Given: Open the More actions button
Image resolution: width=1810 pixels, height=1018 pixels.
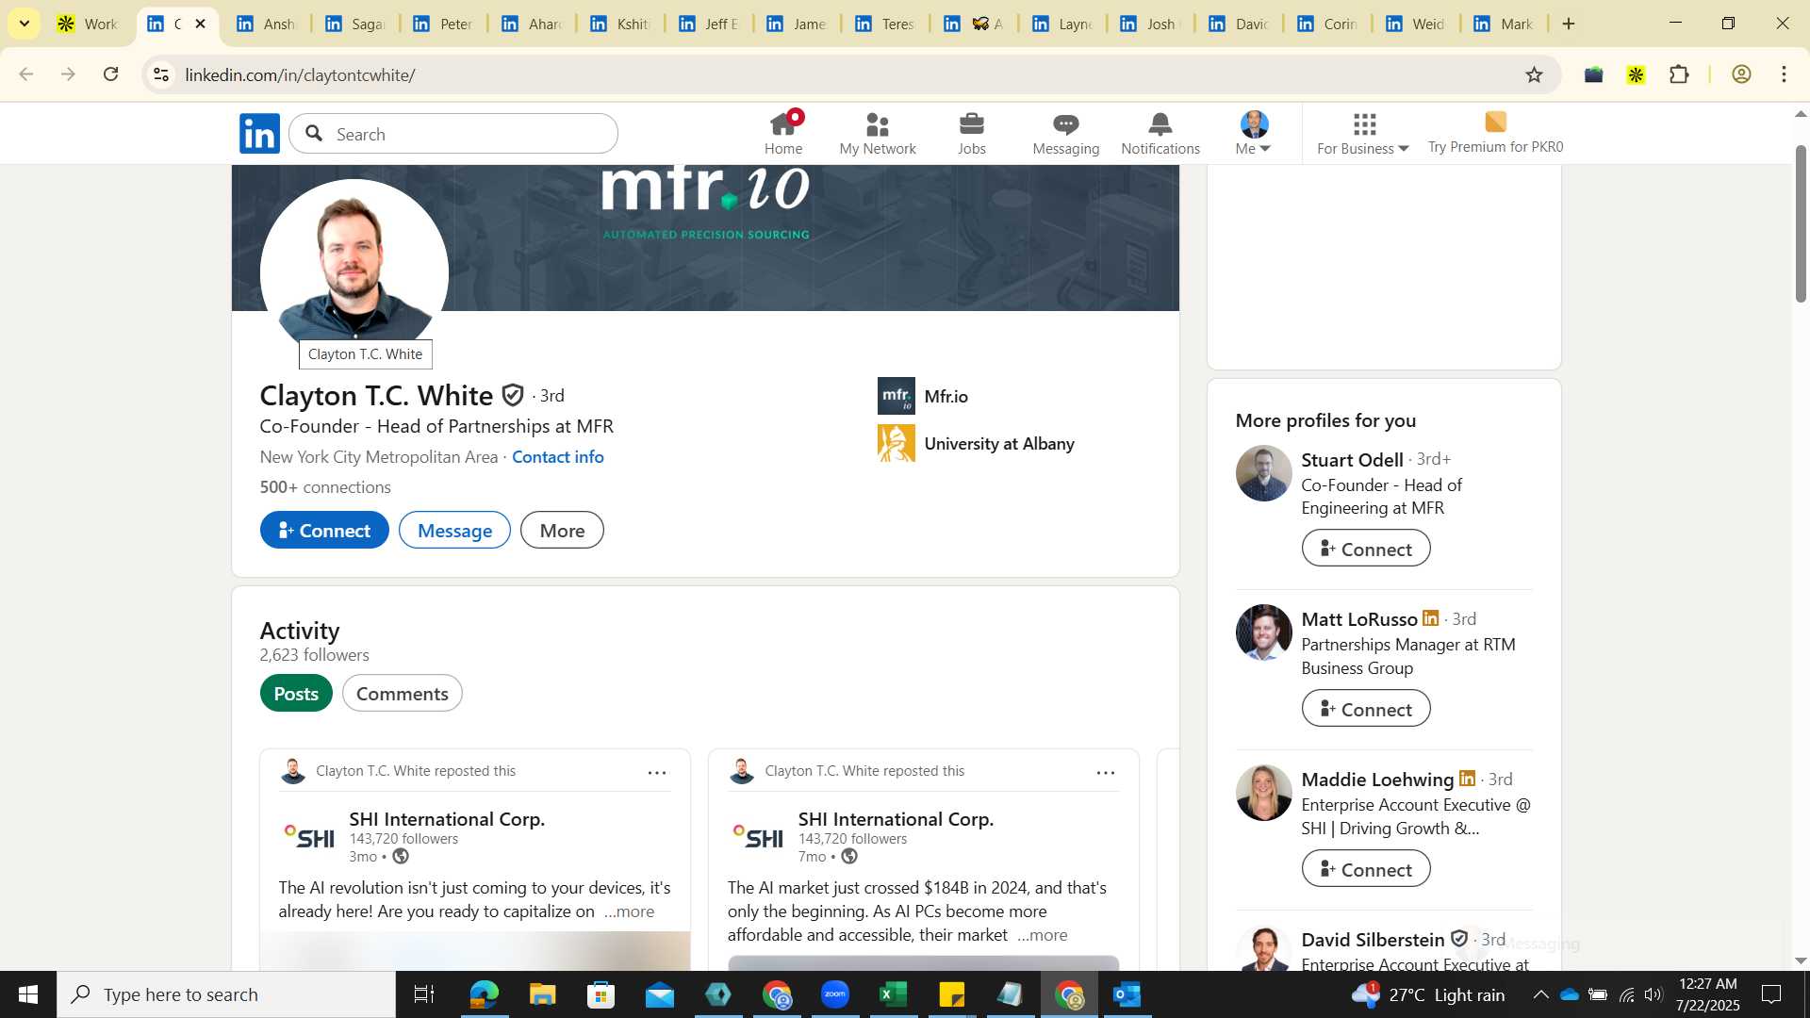Looking at the screenshot, I should (562, 530).
